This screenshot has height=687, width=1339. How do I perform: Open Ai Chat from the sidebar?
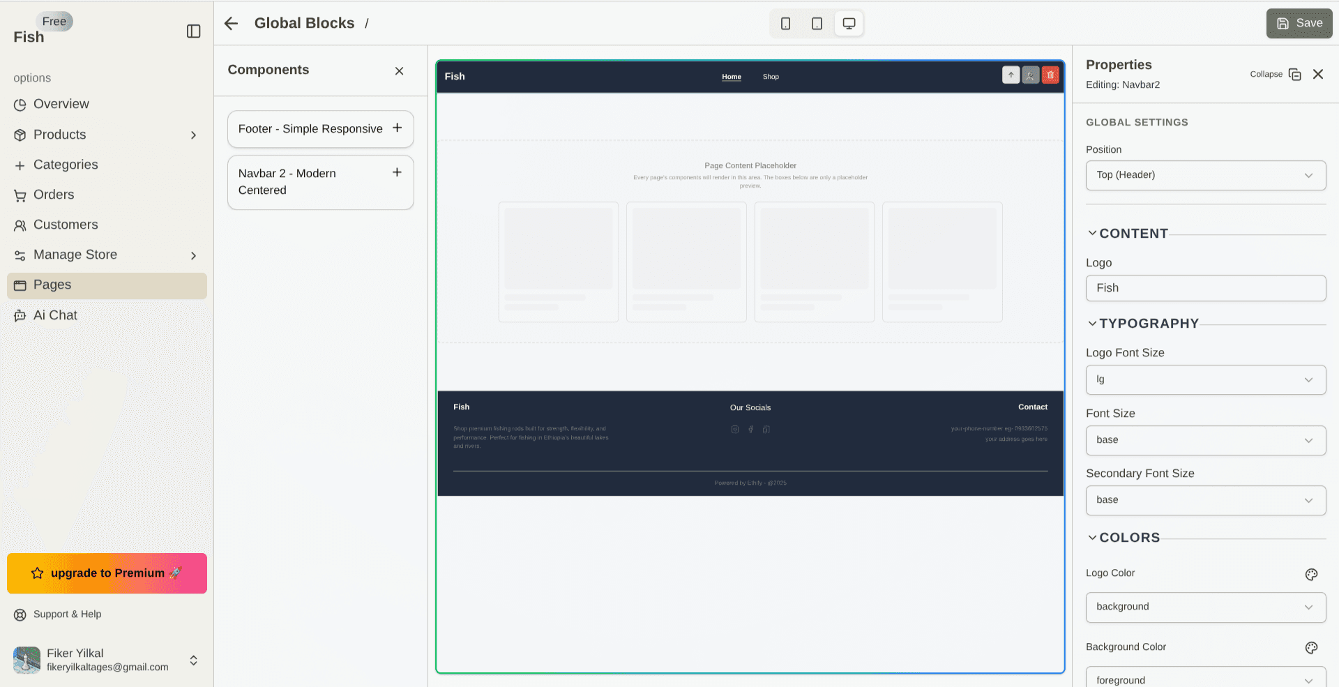pos(54,315)
